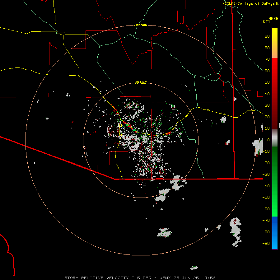The image size is (280, 280).
Task: Click the positive 80 knot scale value
Action: (267, 48)
